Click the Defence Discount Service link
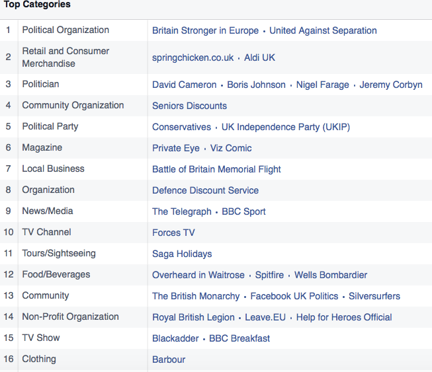 coord(205,190)
